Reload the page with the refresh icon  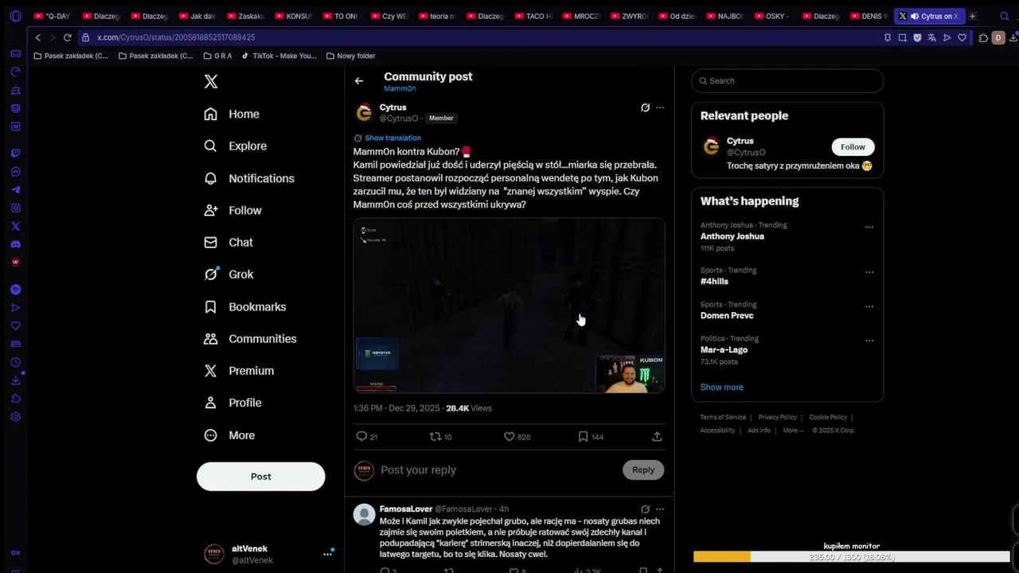point(67,37)
